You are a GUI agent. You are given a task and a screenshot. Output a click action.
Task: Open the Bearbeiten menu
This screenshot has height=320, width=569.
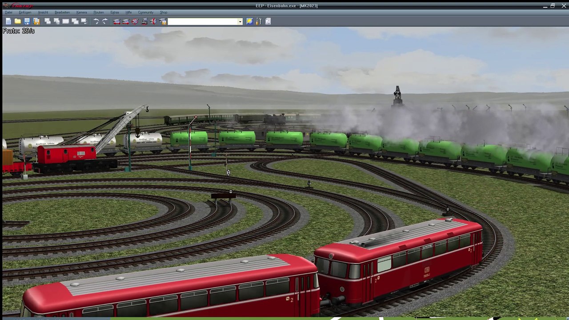[62, 12]
